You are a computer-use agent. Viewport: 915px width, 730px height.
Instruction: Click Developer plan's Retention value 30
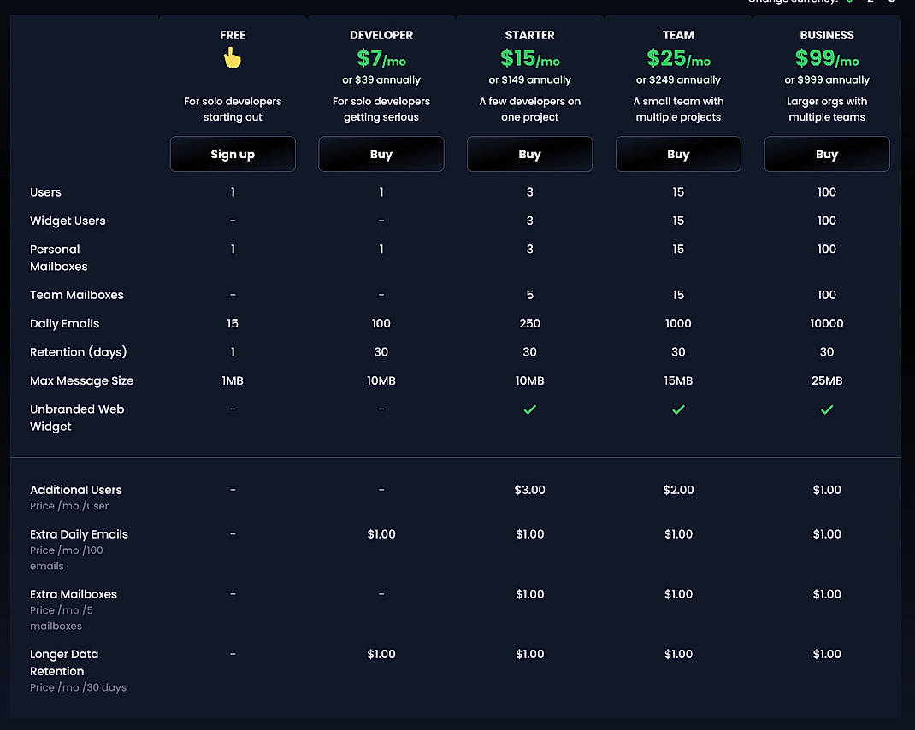[381, 352]
